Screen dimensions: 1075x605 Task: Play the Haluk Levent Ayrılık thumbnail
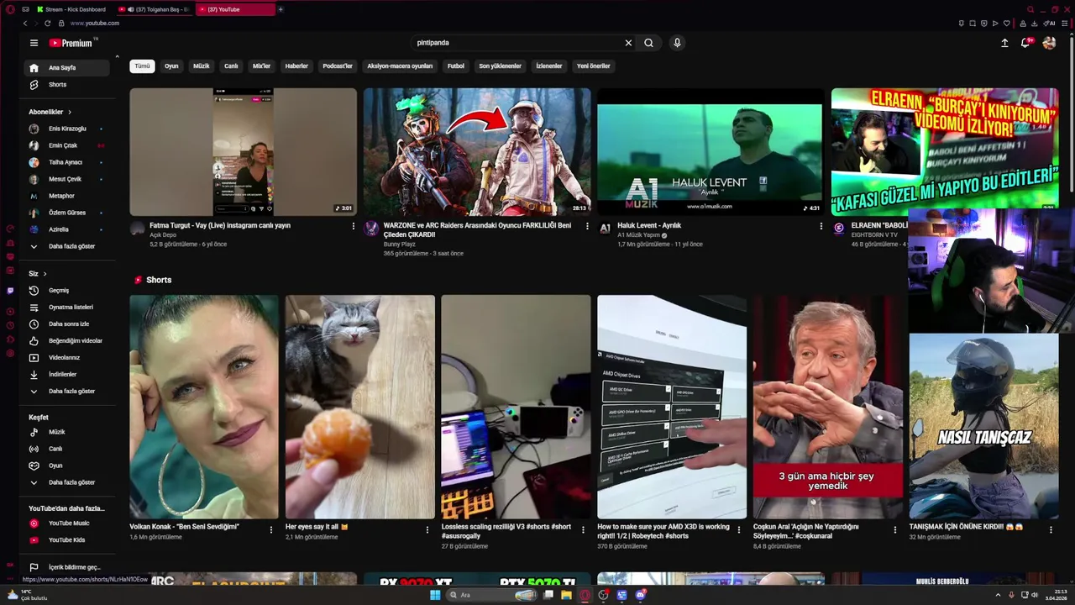[710, 152]
